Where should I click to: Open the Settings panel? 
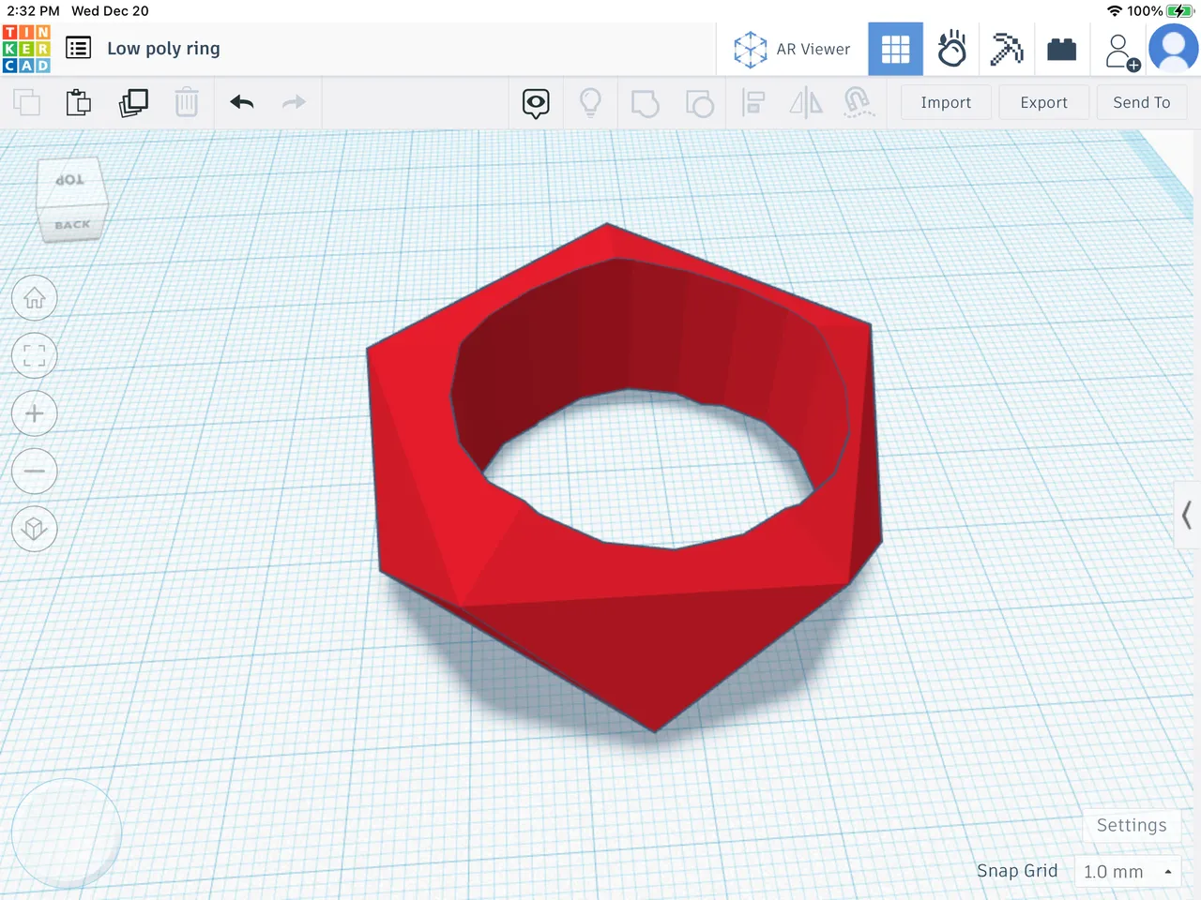[1131, 825]
